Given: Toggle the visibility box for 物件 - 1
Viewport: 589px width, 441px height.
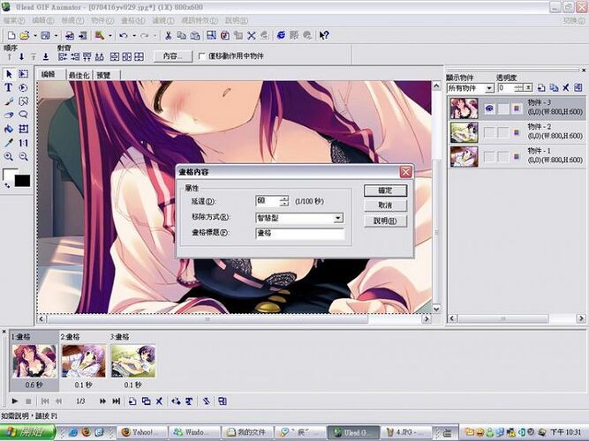Looking at the screenshot, I should 489,156.
